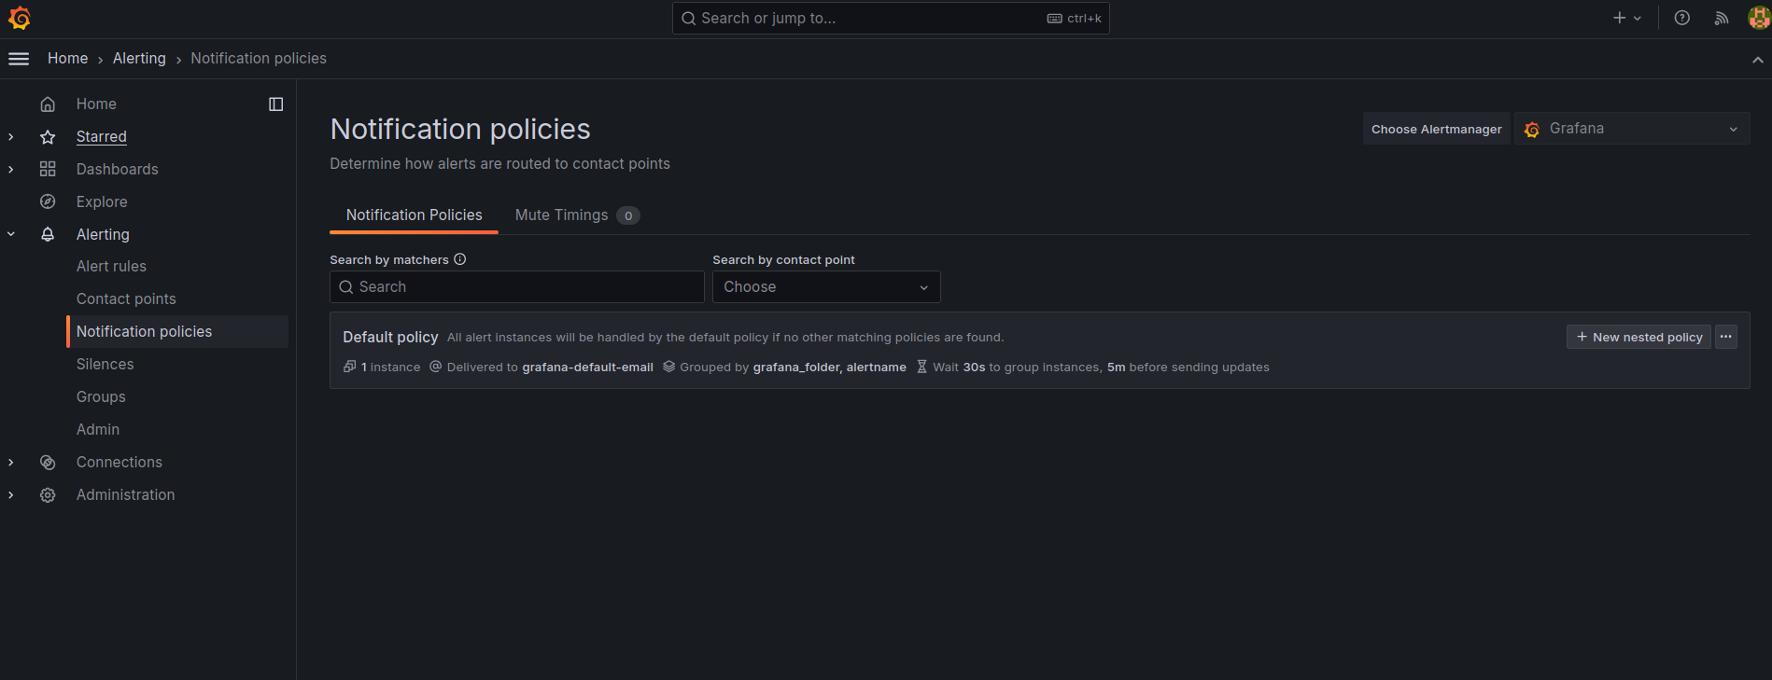Click the New nested policy button
Viewport: 1772px width, 680px height.
(1638, 337)
